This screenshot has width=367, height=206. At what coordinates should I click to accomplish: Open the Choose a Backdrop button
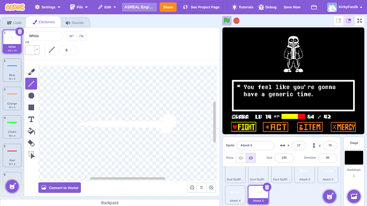click(x=354, y=196)
